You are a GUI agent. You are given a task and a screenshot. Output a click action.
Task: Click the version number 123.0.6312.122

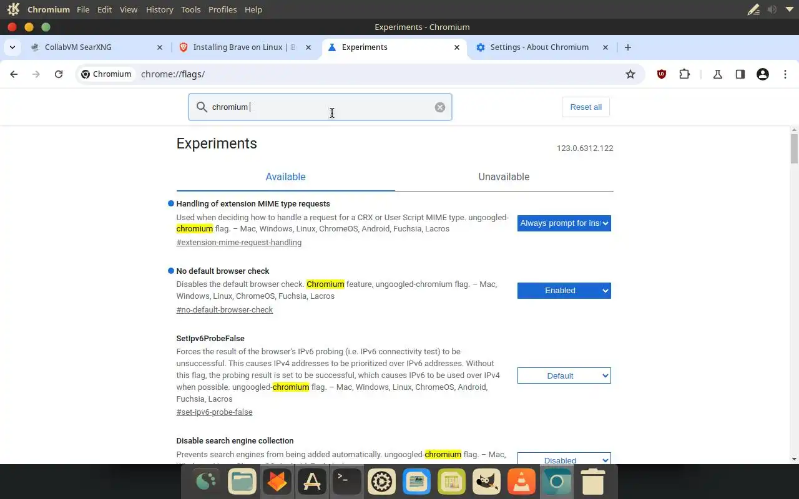point(585,148)
